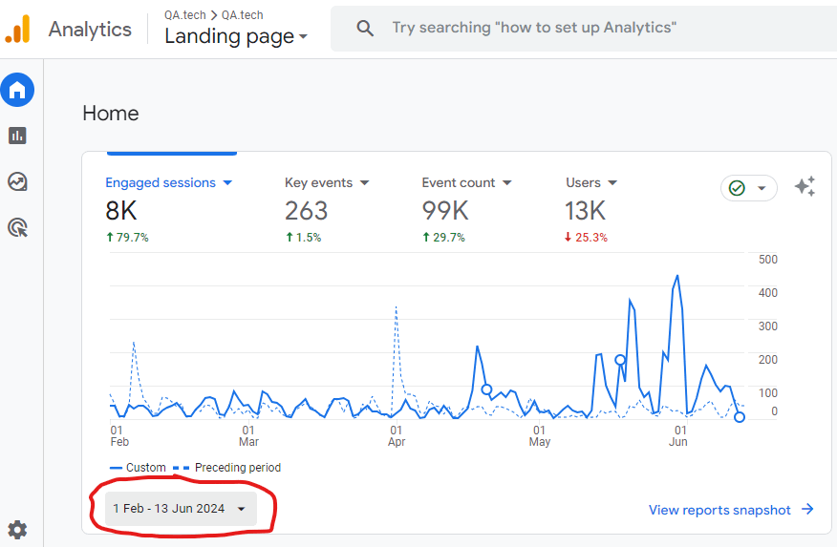
Task: Open the green checkmark data quality dropdown
Action: [x=748, y=188]
